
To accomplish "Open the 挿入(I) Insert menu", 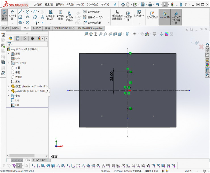I will tap(70, 5).
